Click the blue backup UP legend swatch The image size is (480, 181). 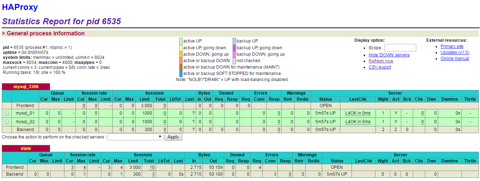coord(234,41)
